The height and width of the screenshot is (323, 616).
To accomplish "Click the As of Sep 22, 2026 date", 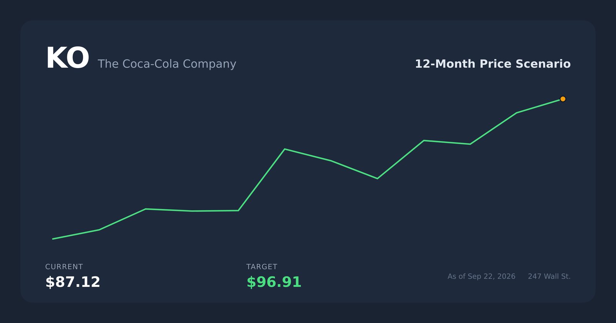I will click(x=481, y=276).
